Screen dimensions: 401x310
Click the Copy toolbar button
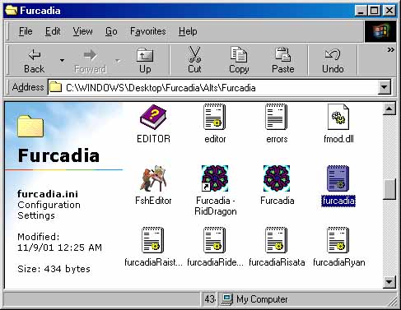click(x=239, y=60)
